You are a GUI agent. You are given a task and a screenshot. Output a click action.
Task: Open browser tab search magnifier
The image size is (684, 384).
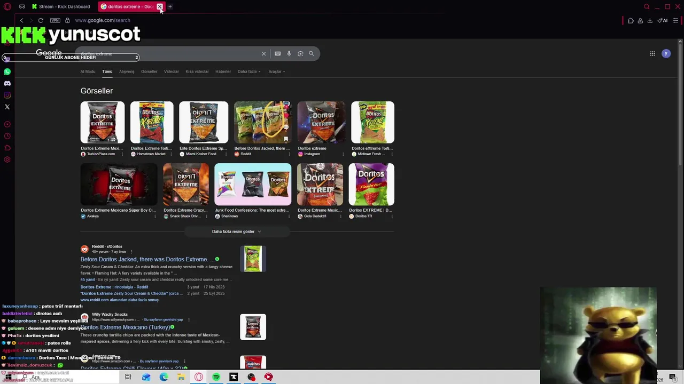tap(647, 6)
